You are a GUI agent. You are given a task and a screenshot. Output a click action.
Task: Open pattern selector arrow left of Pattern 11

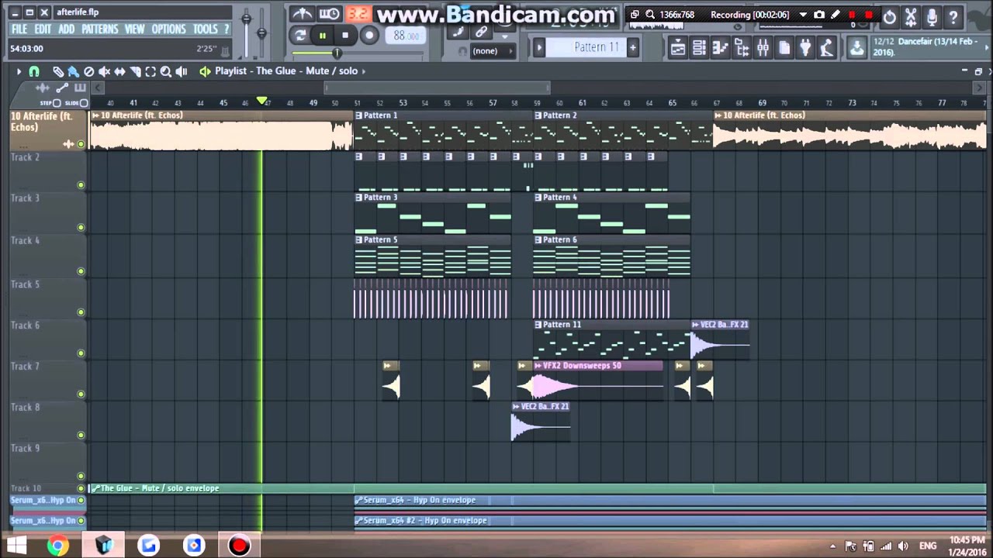pos(540,48)
